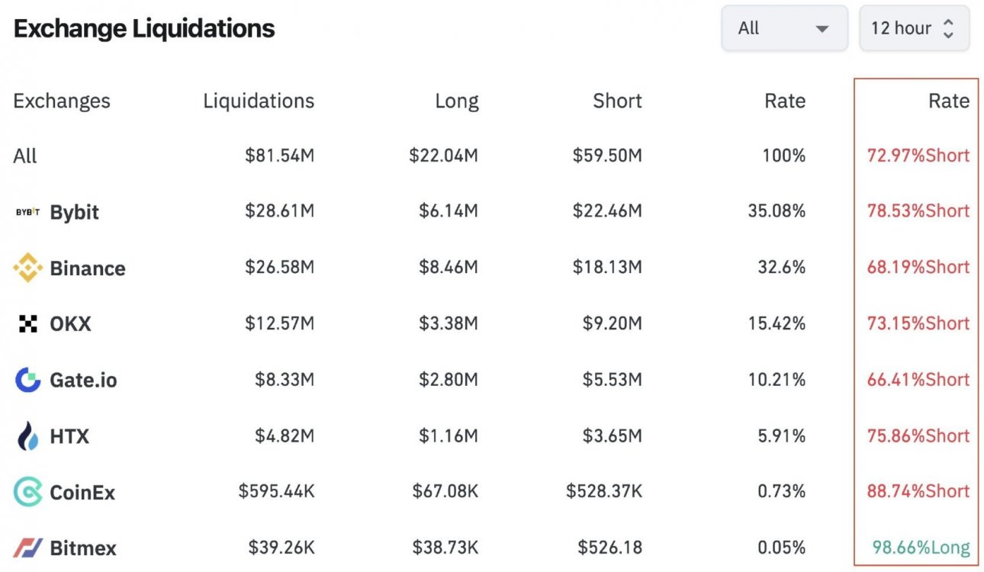Screen dimensions: 984x572
Task: Sort by the Short column header
Action: [x=617, y=101]
